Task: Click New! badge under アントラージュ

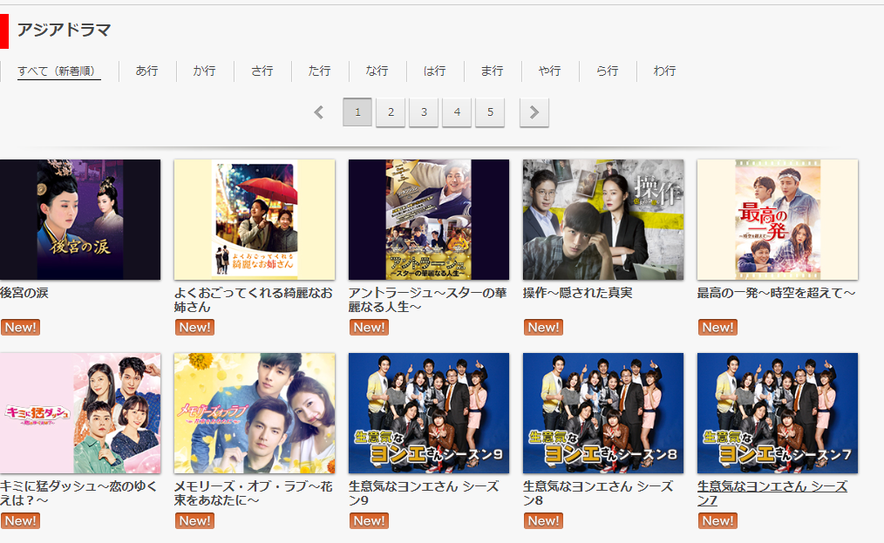Action: (x=369, y=328)
